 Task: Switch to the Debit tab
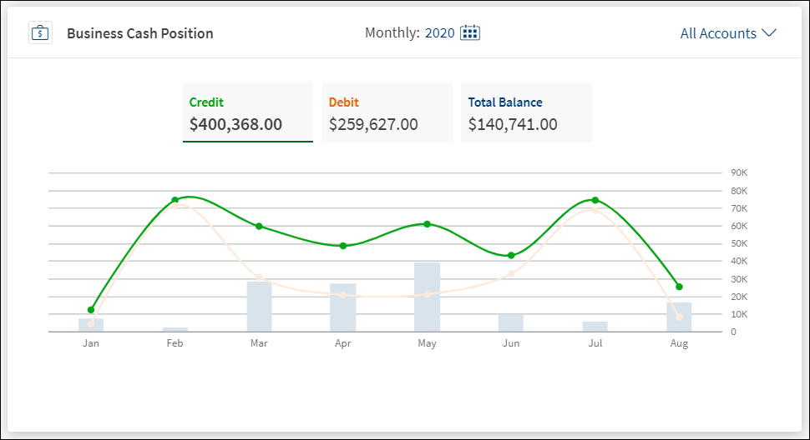pyautogui.click(x=387, y=112)
